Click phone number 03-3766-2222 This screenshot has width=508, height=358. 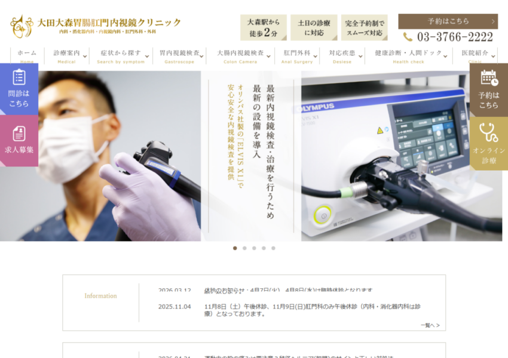pos(455,37)
